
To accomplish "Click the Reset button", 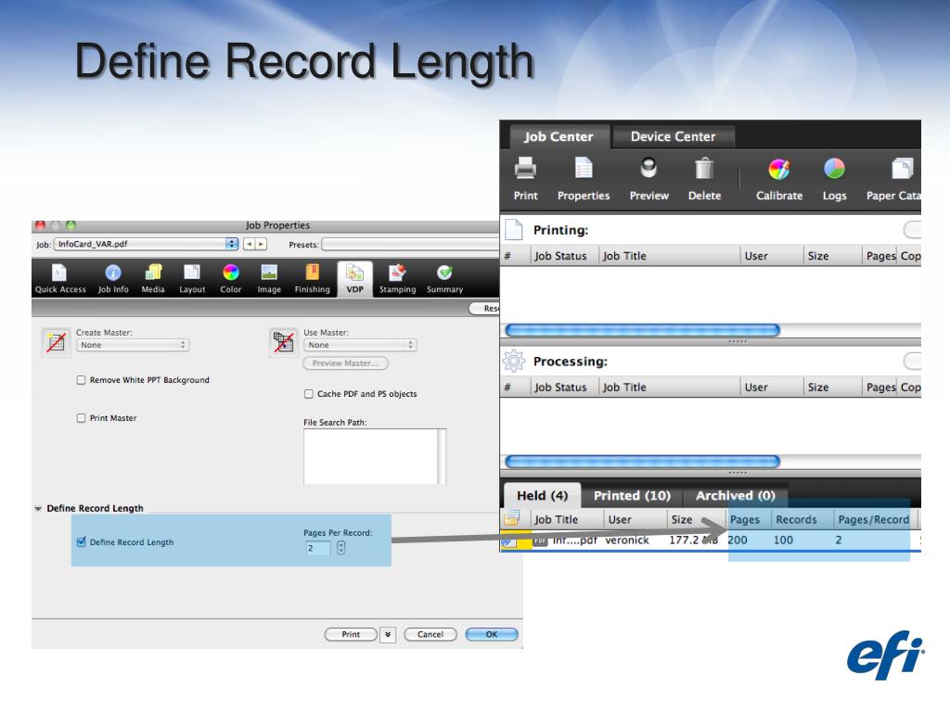I will click(485, 309).
